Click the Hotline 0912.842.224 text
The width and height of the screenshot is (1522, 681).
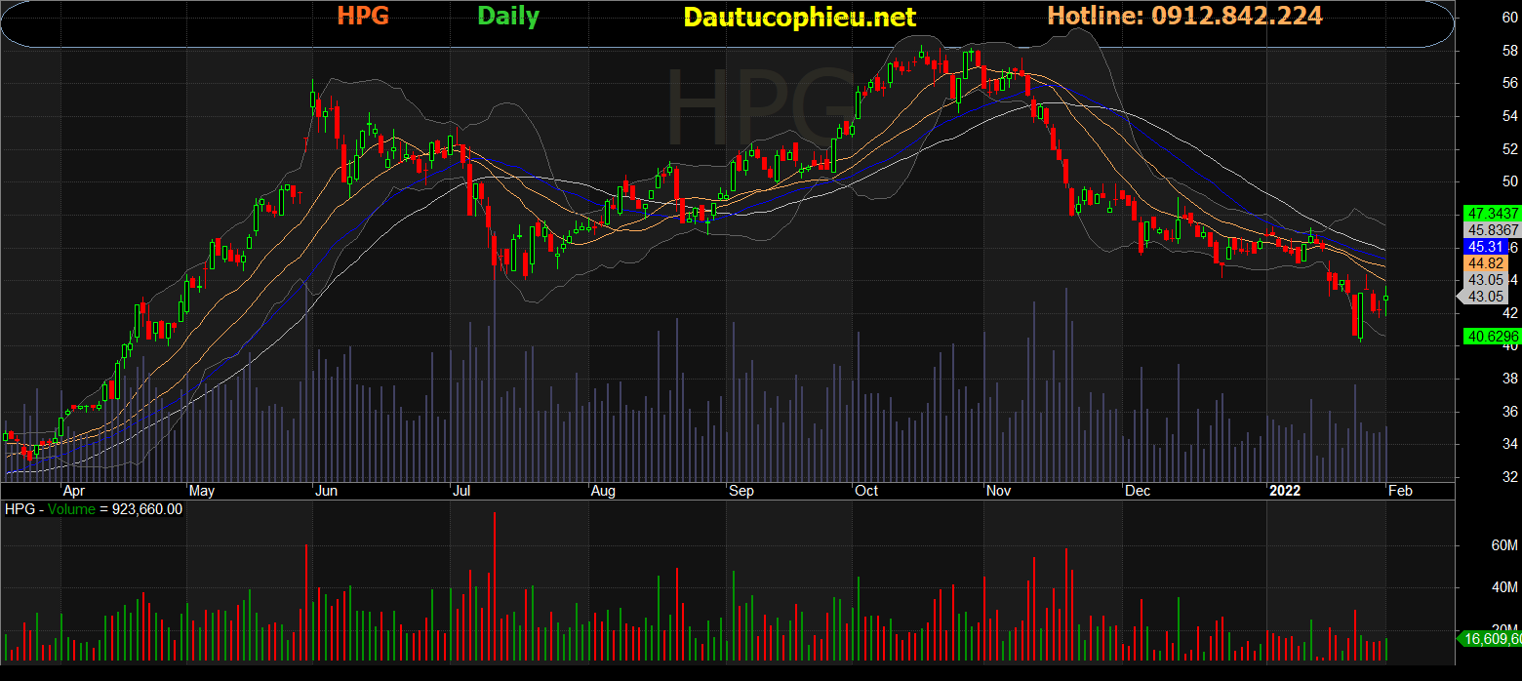pos(1184,16)
